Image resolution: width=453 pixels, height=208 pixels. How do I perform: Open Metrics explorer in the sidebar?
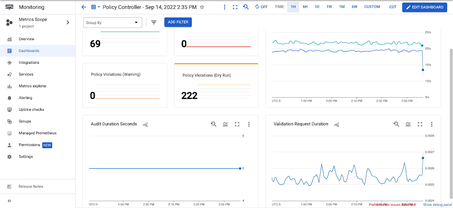tap(32, 86)
